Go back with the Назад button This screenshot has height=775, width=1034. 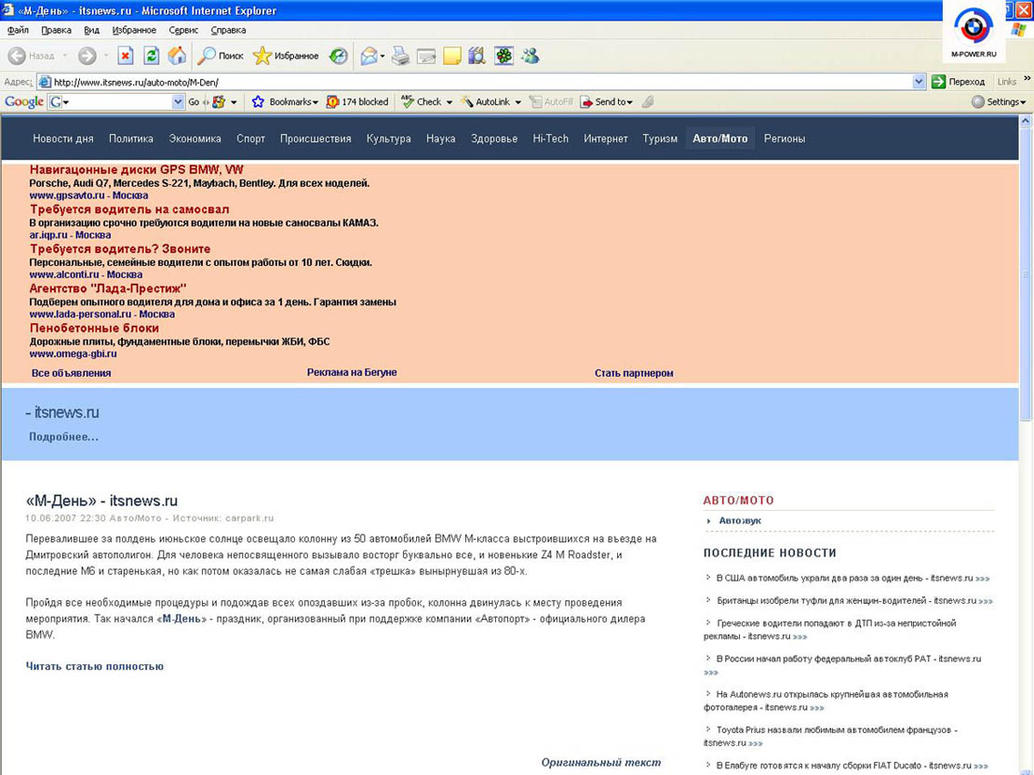click(31, 56)
